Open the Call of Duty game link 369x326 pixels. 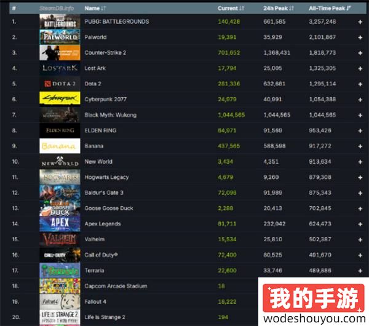coord(101,255)
